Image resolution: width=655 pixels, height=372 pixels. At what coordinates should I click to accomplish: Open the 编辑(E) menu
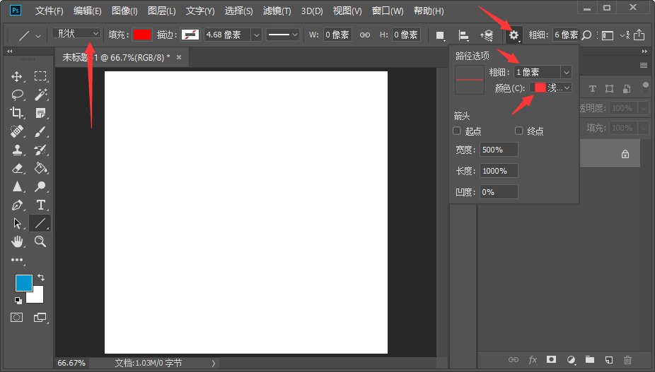[x=87, y=11]
